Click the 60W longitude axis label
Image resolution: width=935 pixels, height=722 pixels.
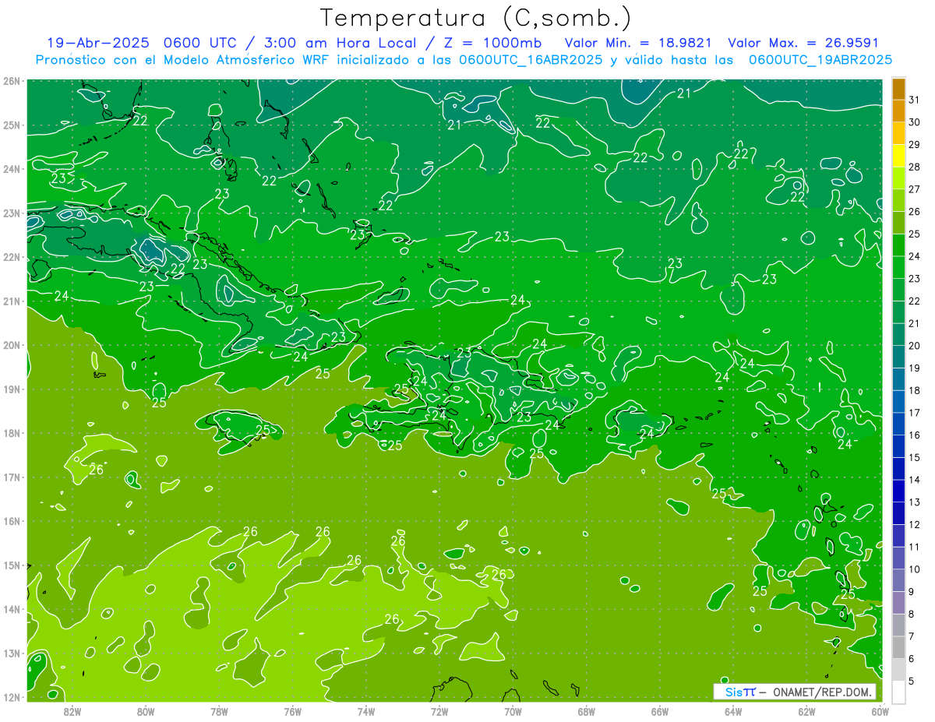tap(880, 711)
